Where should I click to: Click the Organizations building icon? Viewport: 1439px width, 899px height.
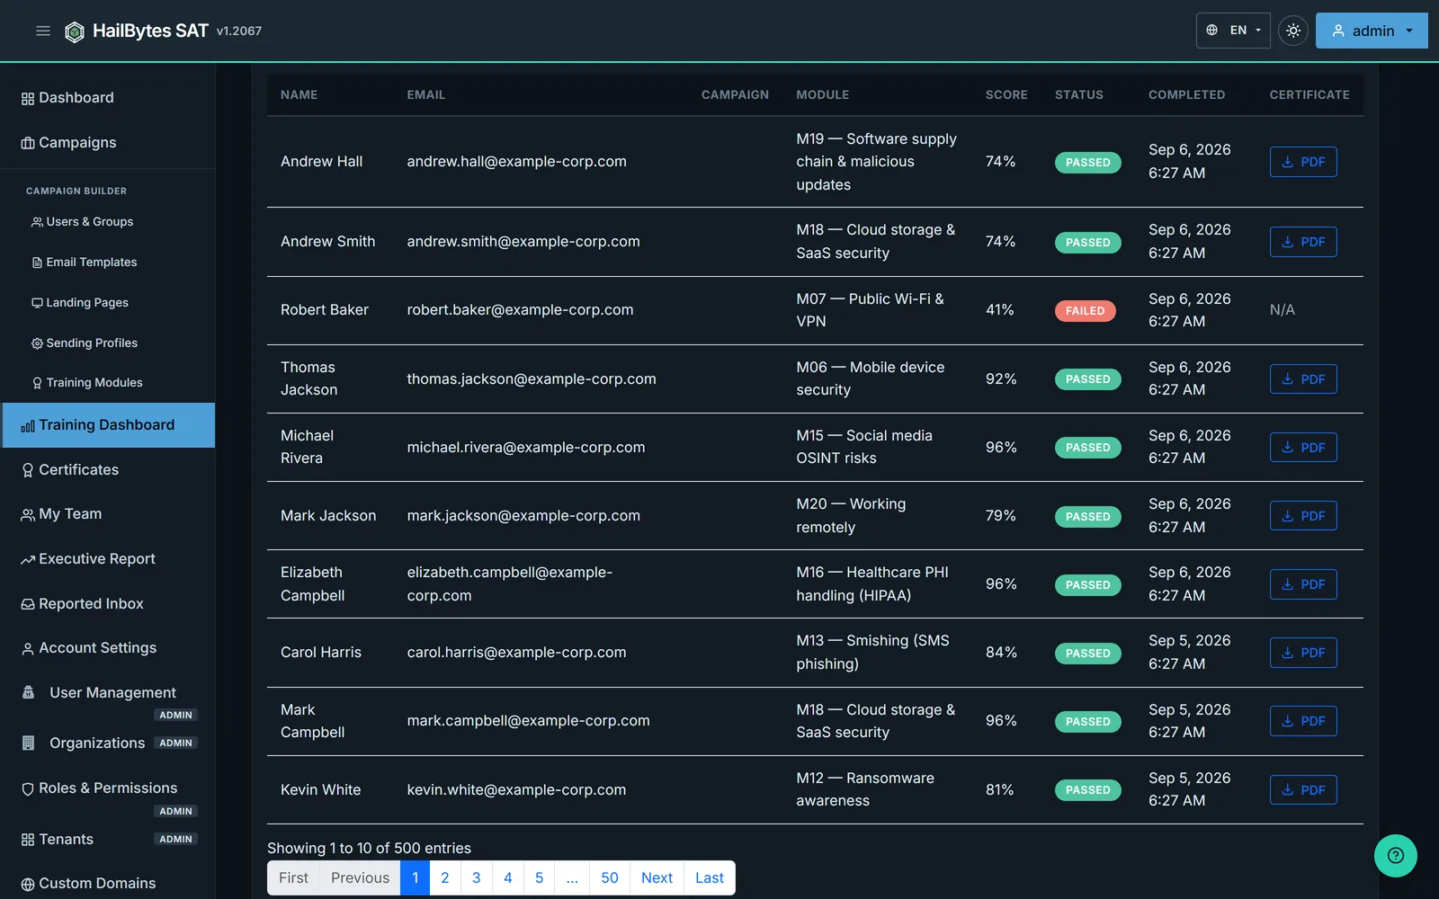click(29, 743)
